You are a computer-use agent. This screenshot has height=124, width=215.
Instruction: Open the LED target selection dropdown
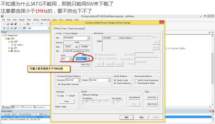(49, 28)
